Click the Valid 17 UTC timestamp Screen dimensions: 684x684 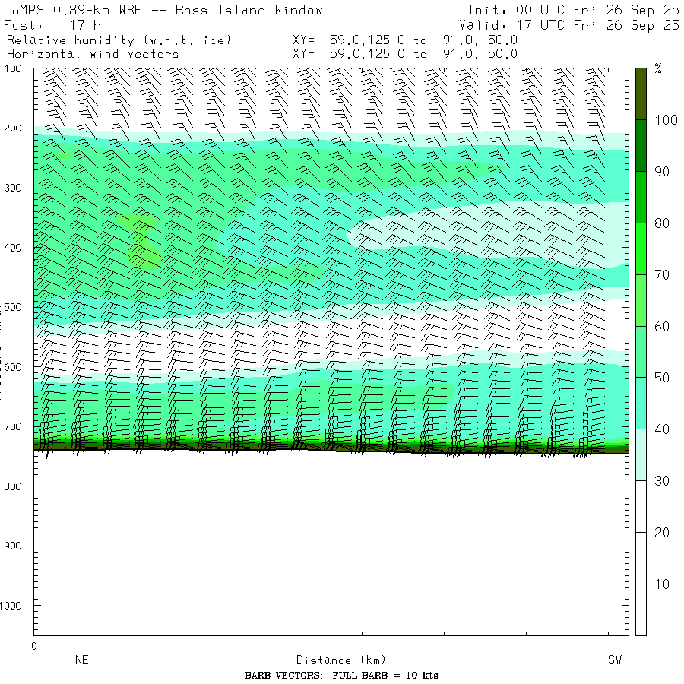coord(568,25)
